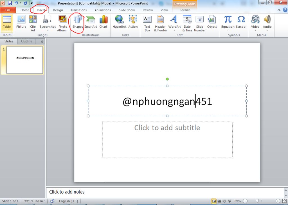Open the Screenshot tool
The image size is (288, 205).
pyautogui.click(x=48, y=23)
